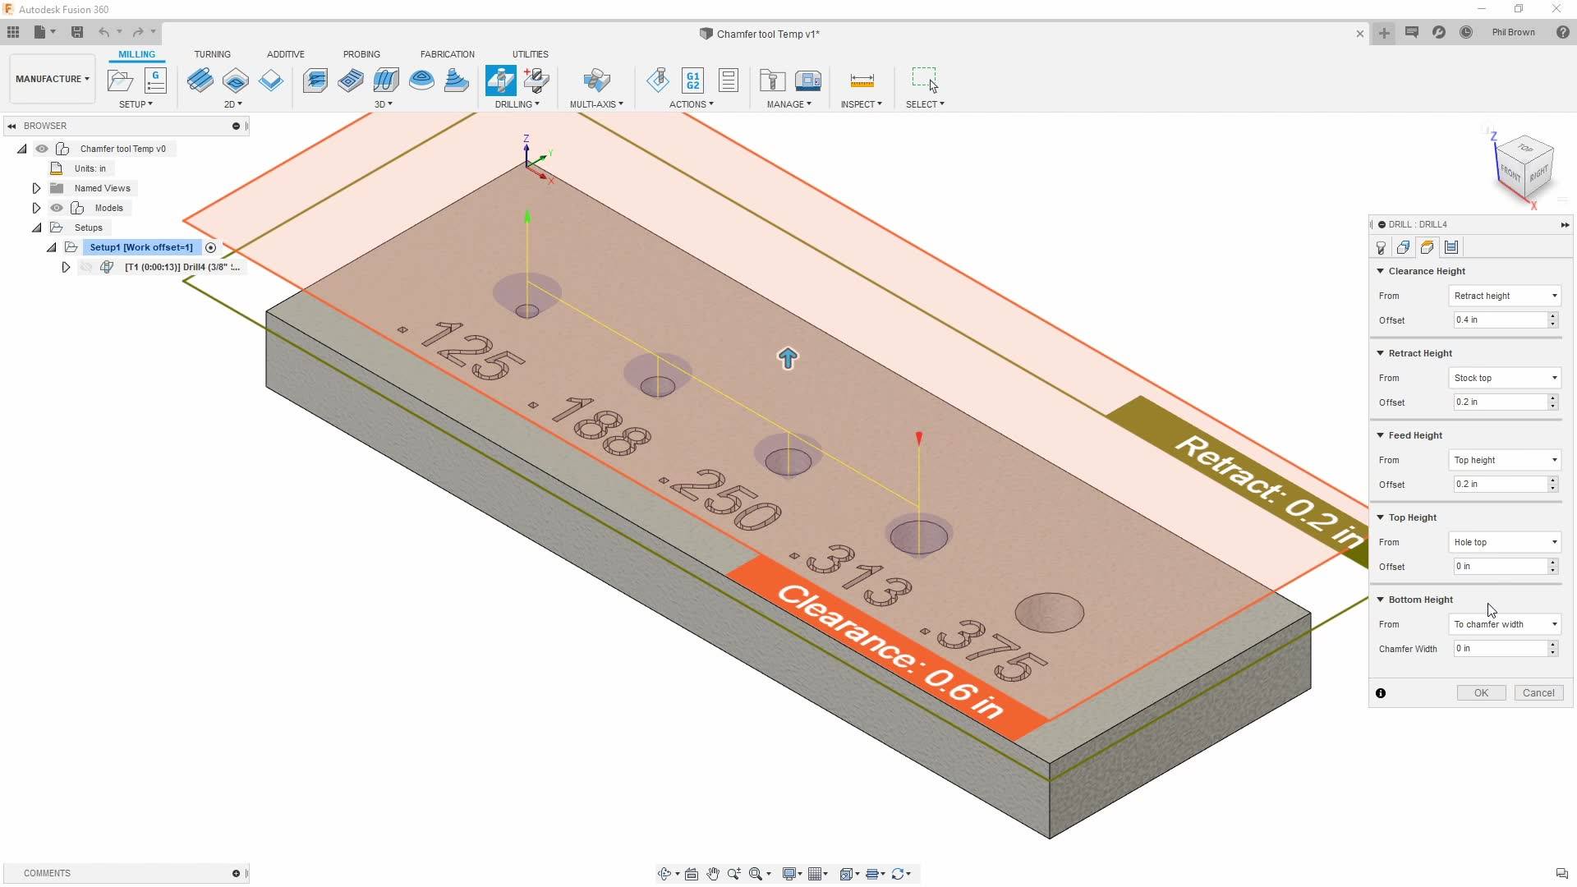1577x887 pixels.
Task: Open the Tool Library icon
Action: point(772,80)
